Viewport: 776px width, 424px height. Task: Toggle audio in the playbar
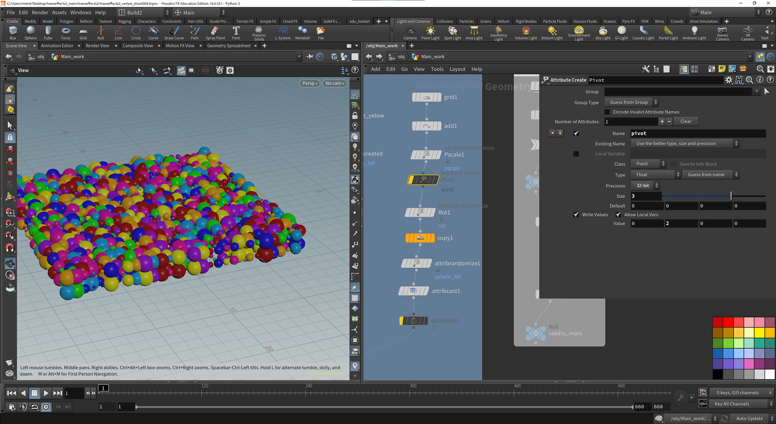pyautogui.click(x=23, y=407)
